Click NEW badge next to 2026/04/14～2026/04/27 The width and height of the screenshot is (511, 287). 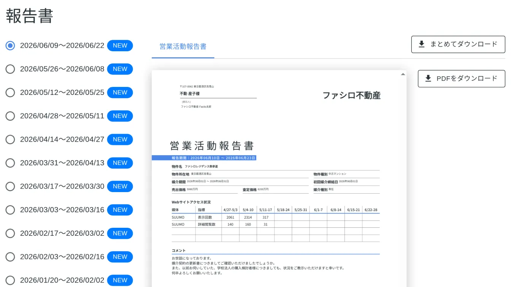[120, 139]
